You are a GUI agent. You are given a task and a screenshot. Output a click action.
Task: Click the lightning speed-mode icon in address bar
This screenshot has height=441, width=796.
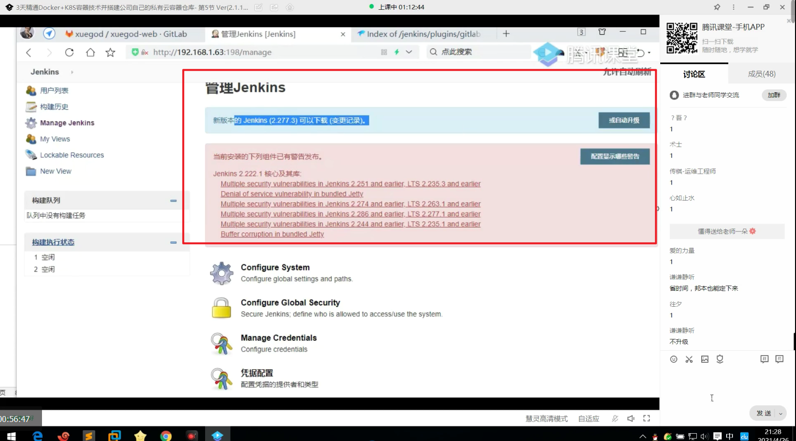(x=397, y=52)
